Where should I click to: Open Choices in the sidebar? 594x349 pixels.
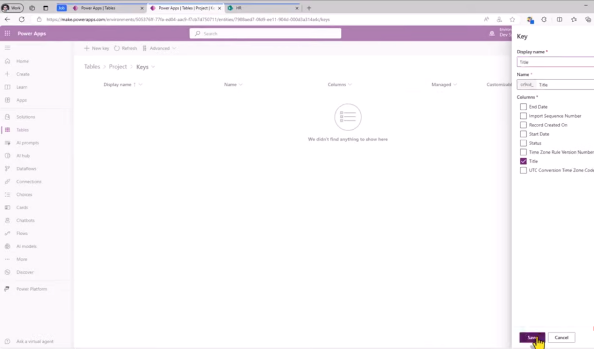24,194
